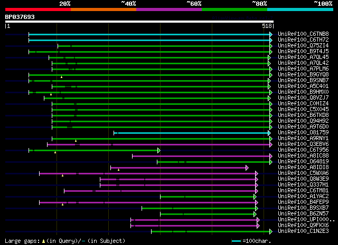The height and width of the screenshot is (245, 338).
Task: Select the UniRef100_C6T956 label
Action: coord(303,150)
